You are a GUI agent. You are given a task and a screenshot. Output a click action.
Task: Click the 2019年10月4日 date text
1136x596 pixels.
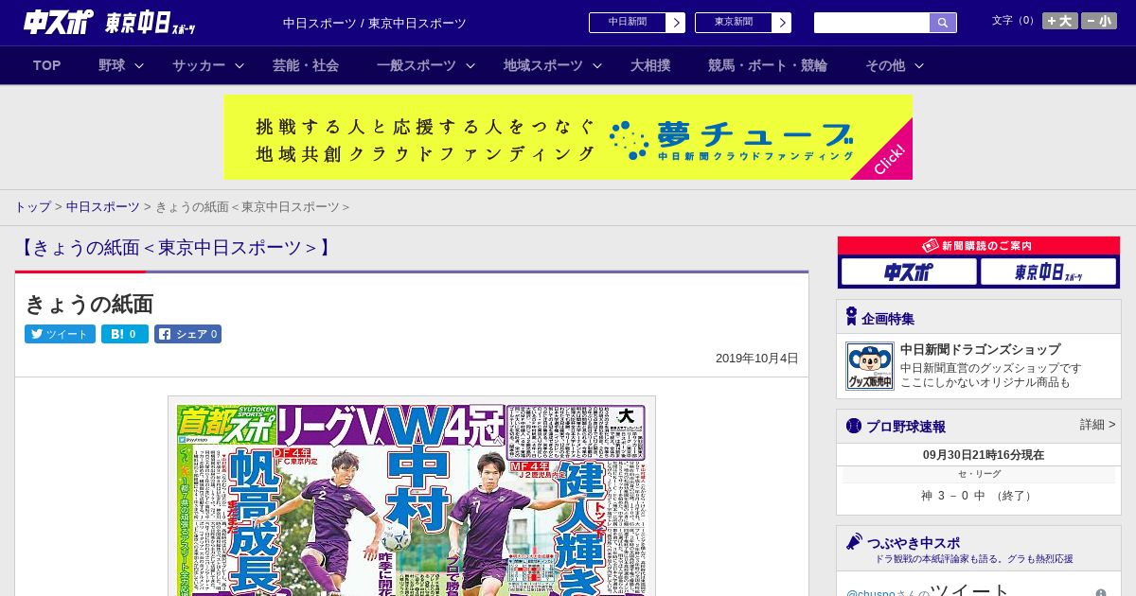[757, 359]
